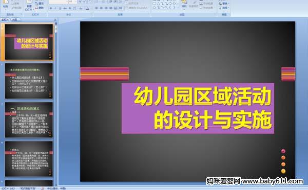308x190 pixels.
Task: Set paragraph alignment to justify
Action: 111,8
